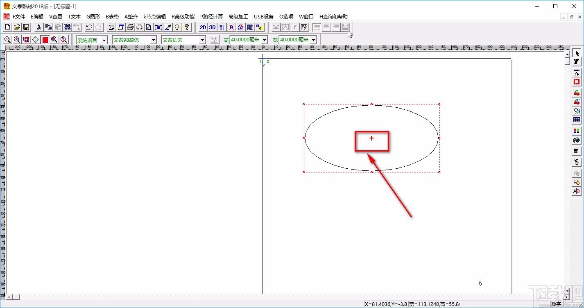The image size is (584, 308).
Task: Click the printer icon to print
Action: click(130, 27)
